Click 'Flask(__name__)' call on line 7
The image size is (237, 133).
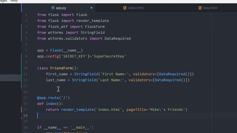coord(67,50)
